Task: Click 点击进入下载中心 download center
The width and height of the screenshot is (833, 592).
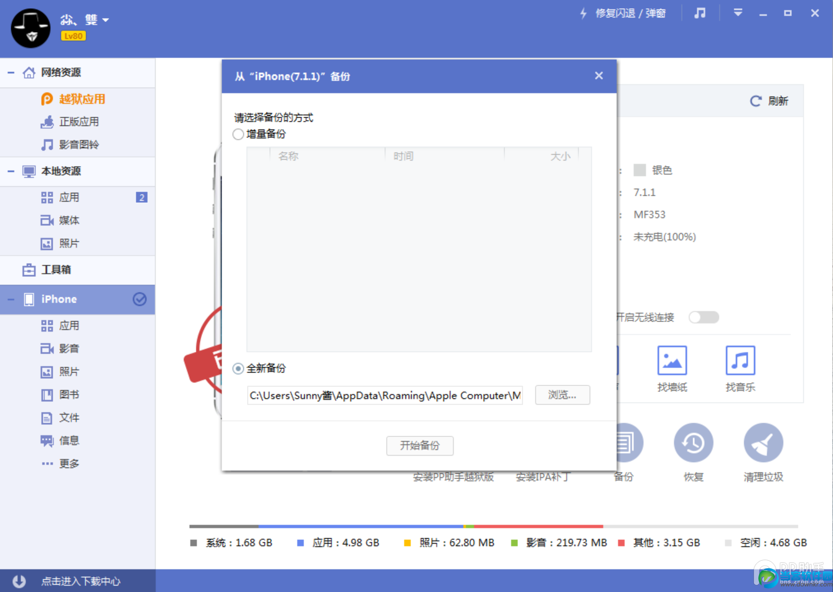Action: click(81, 581)
